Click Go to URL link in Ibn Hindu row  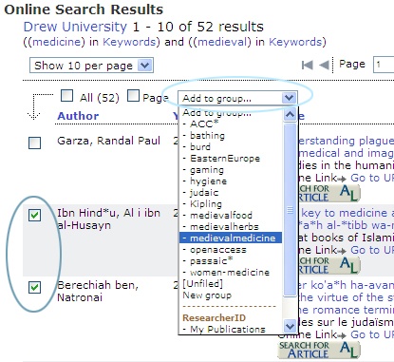[x=372, y=250]
